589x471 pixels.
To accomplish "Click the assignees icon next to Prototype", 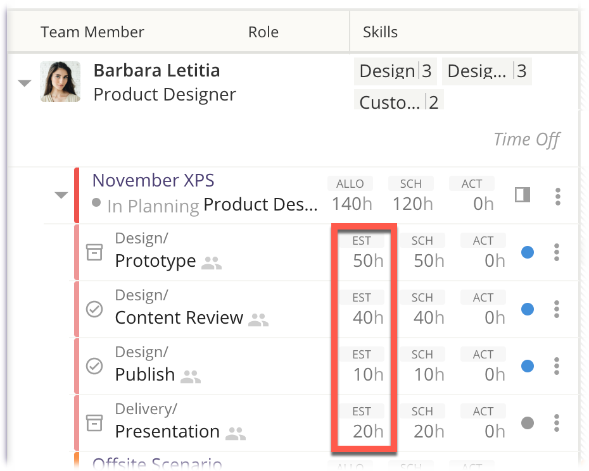I will tap(211, 262).
